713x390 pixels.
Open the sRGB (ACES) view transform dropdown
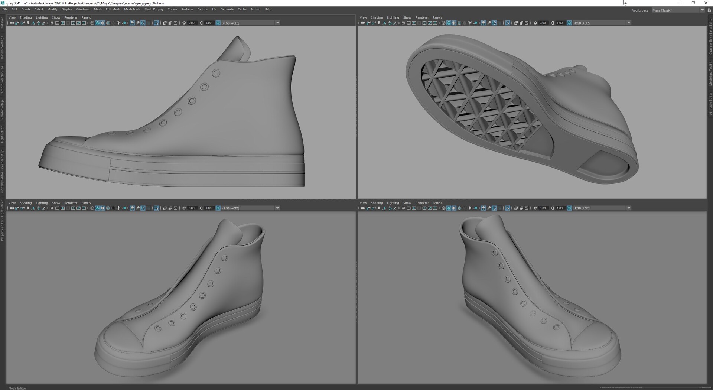click(277, 23)
